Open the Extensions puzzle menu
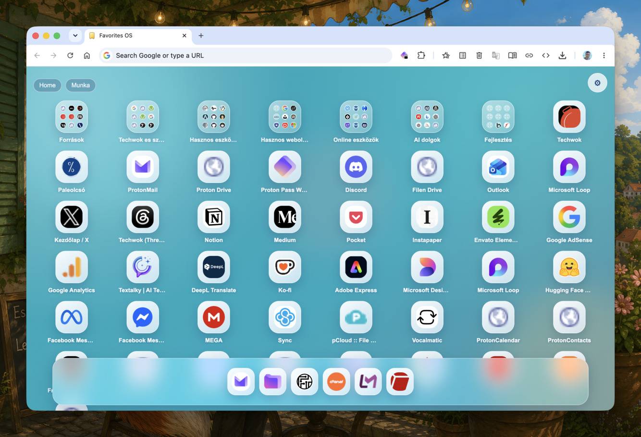This screenshot has width=641, height=437. pyautogui.click(x=421, y=56)
